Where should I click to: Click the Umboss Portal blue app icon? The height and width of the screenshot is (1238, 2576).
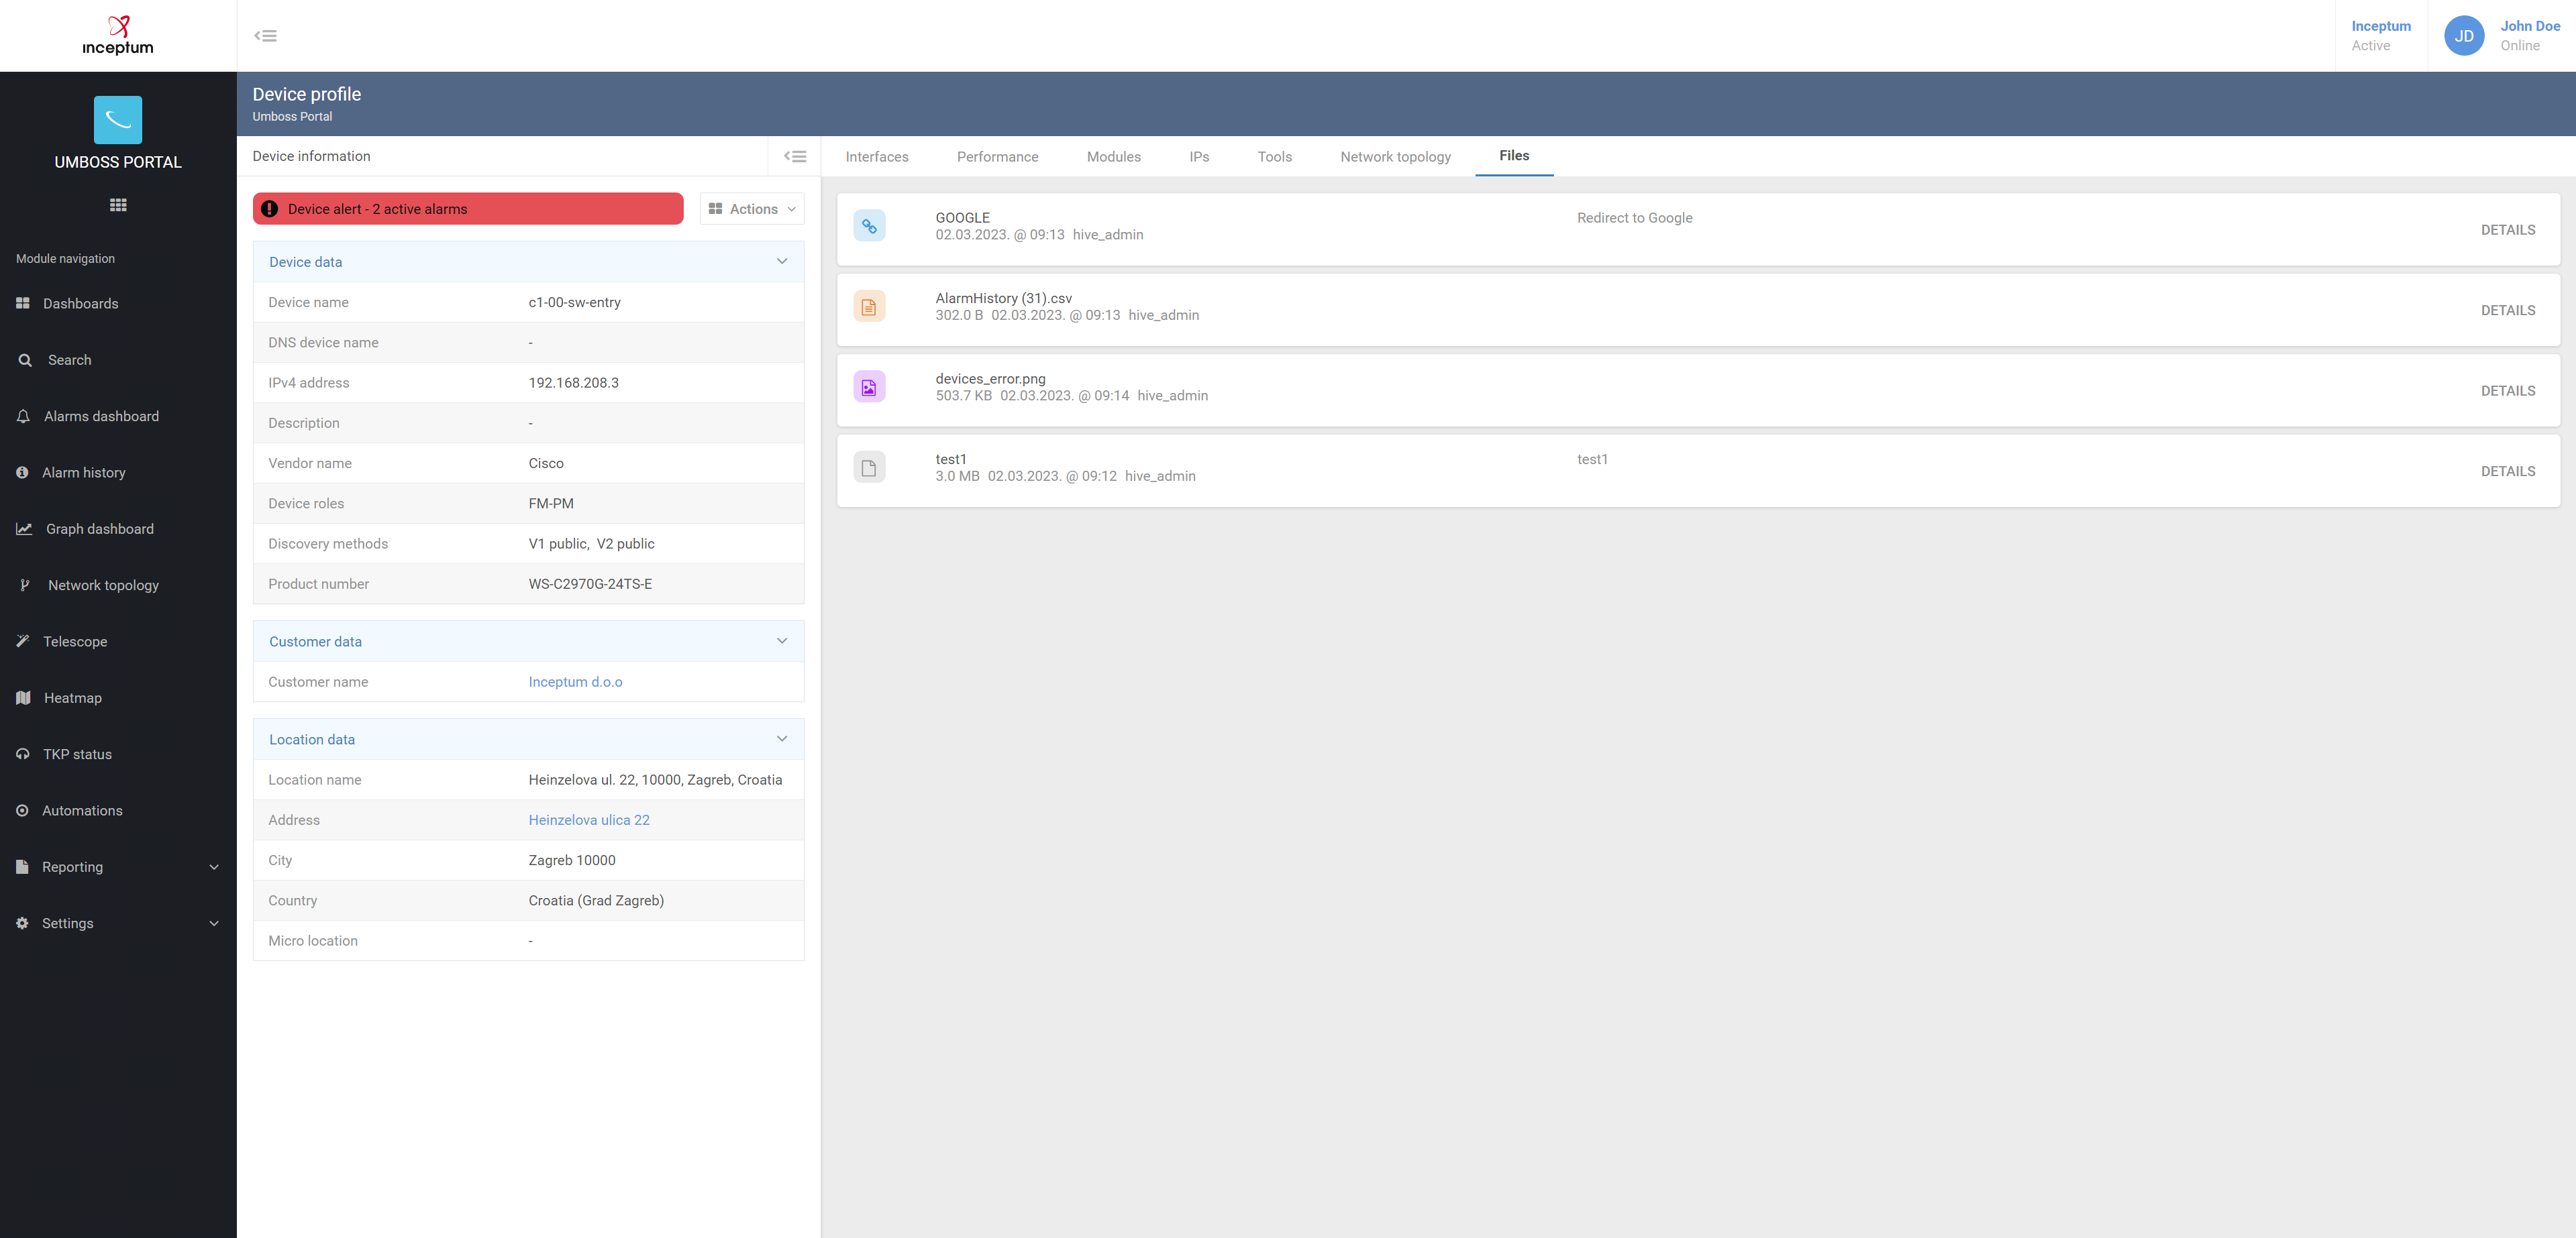[118, 120]
